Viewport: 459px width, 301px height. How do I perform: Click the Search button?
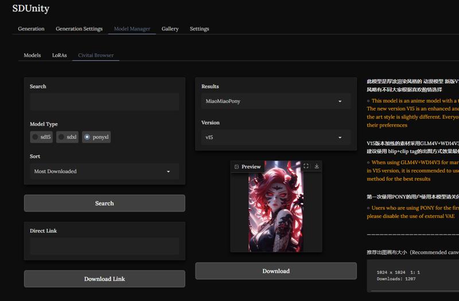click(104, 203)
